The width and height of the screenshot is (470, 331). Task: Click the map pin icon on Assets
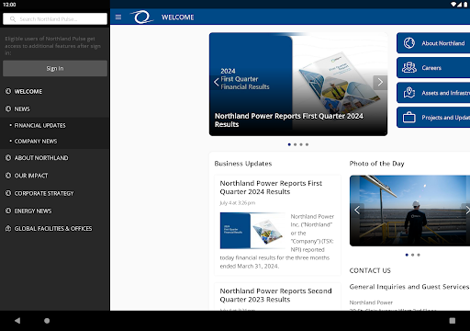[409, 92]
